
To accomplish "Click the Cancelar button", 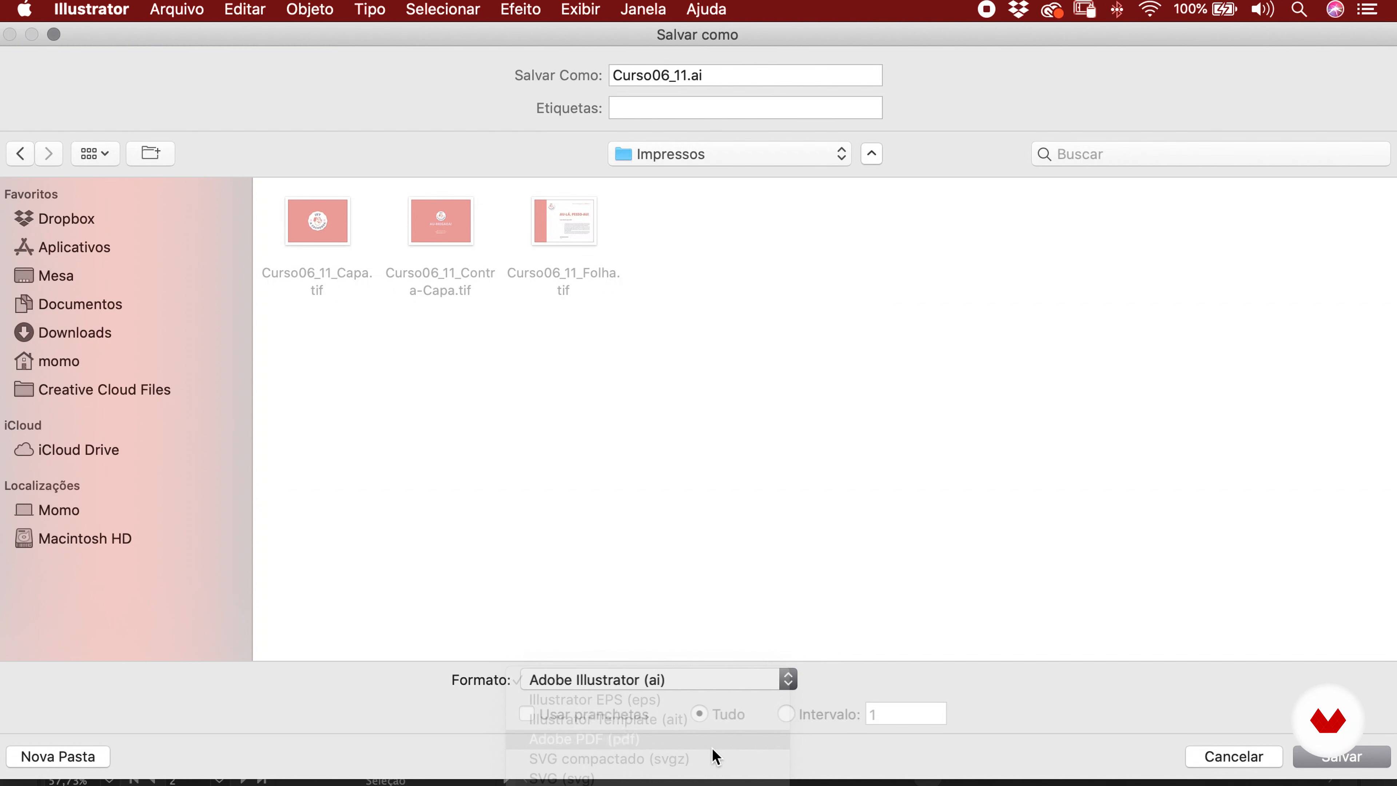I will pyautogui.click(x=1234, y=757).
